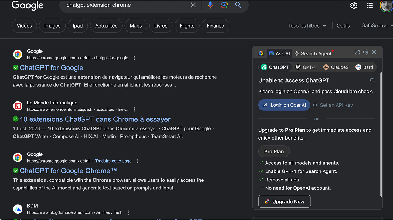
Task: Open the more options menu for the BDM result
Action: pyautogui.click(x=128, y=212)
